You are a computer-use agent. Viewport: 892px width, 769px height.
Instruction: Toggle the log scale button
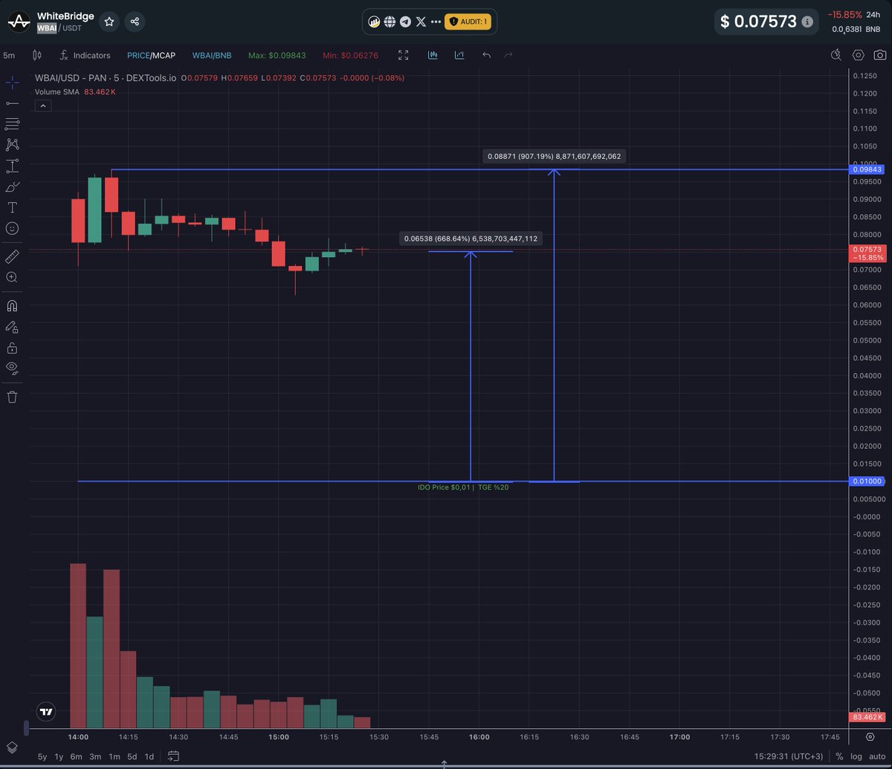point(856,756)
